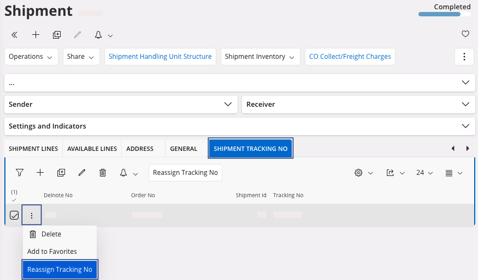Image resolution: width=478 pixels, height=280 pixels.
Task: Open the row's three-dot actions menu
Action: pos(32,215)
